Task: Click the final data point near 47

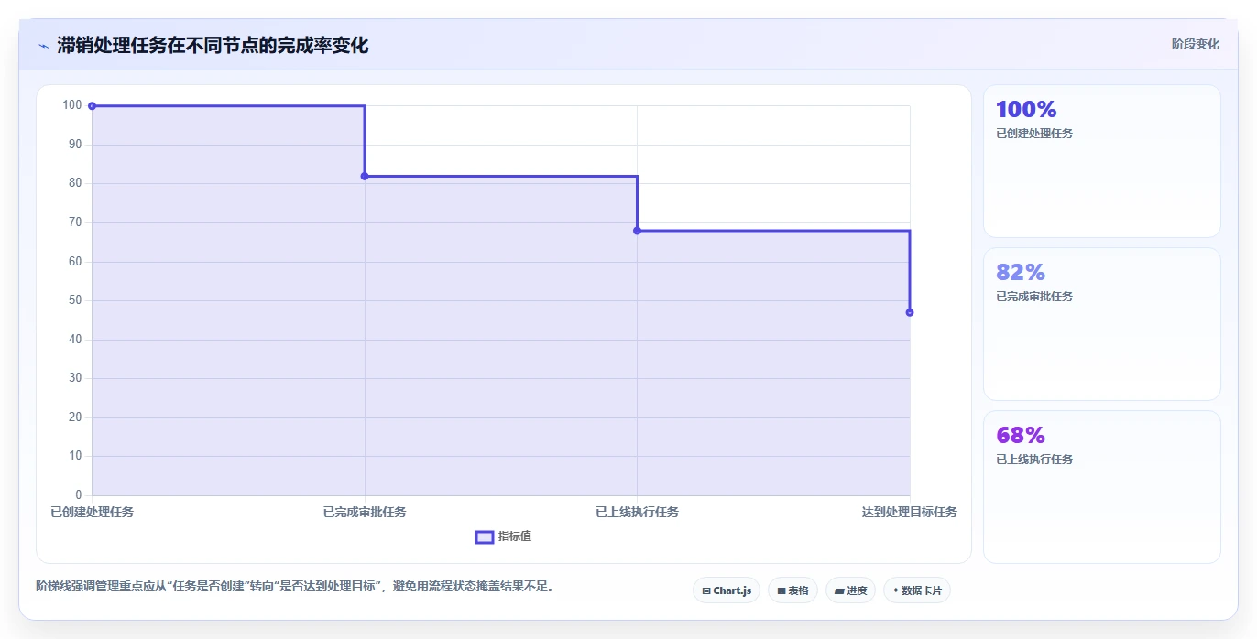Action: [910, 312]
